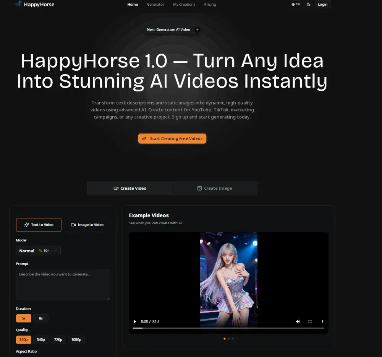The image size is (382, 357).
Task: Open the Pricing page
Action: pyautogui.click(x=210, y=4)
